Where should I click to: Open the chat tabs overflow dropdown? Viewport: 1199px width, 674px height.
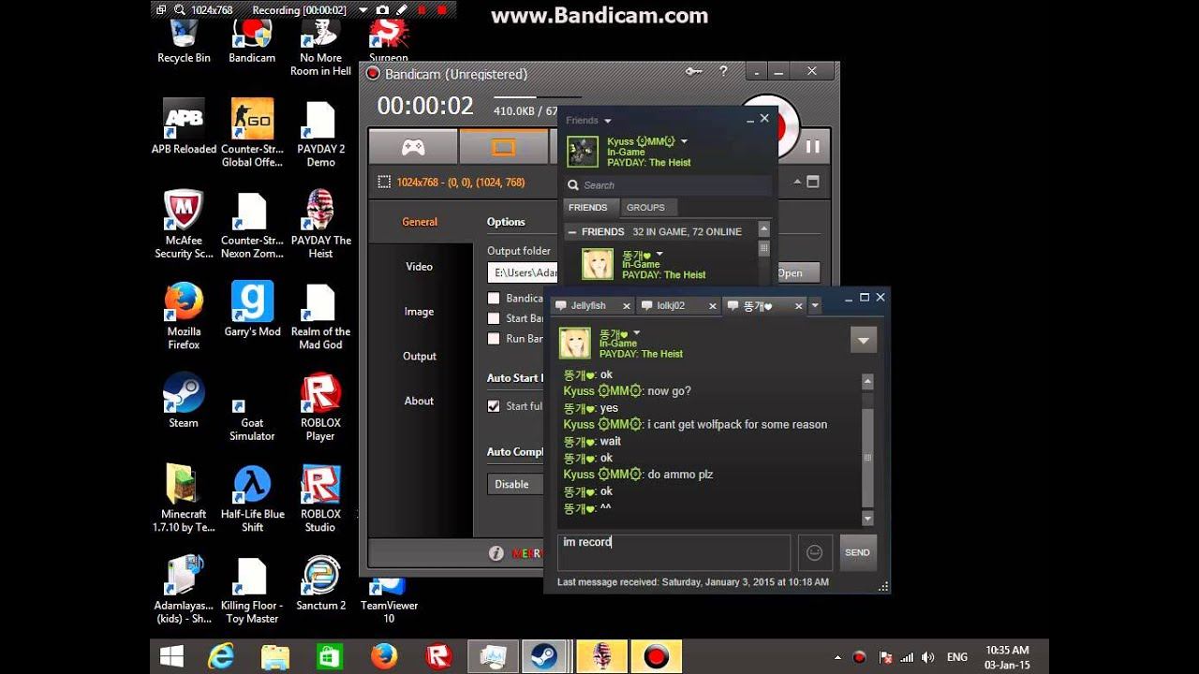815,306
